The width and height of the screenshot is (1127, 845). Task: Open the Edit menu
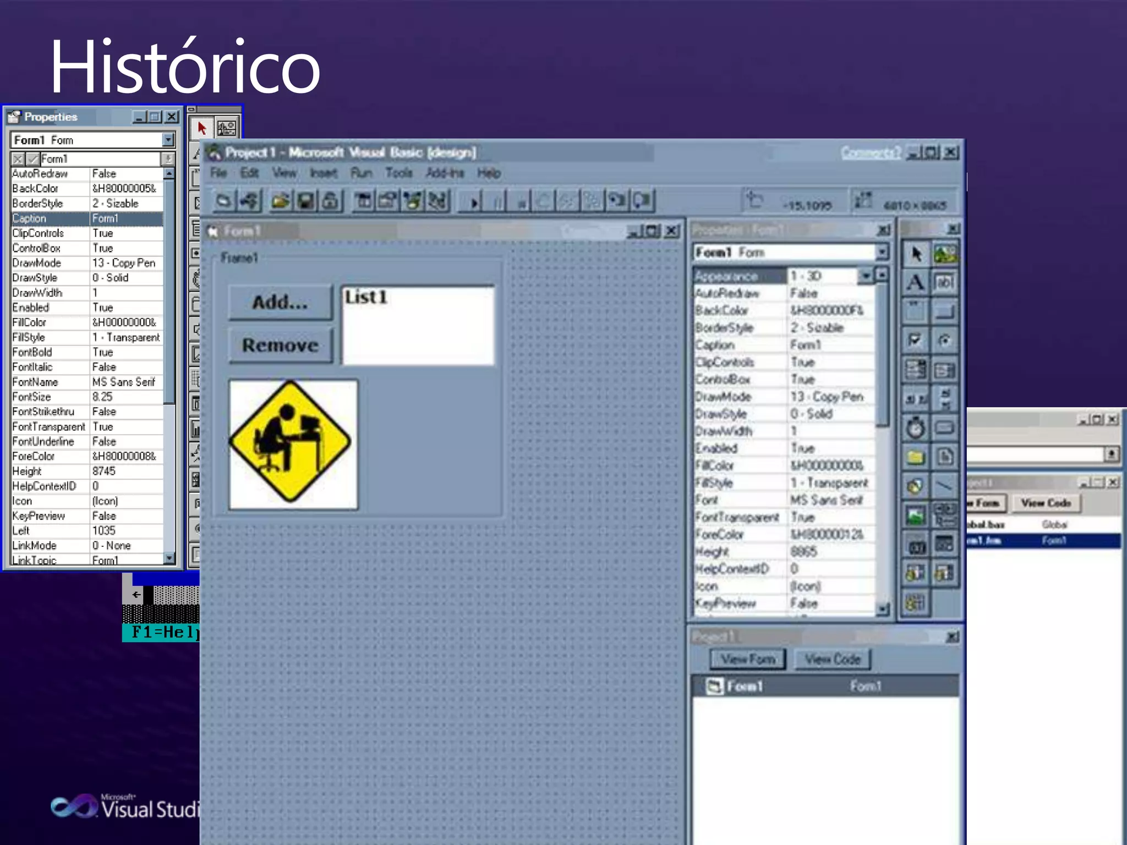[249, 173]
